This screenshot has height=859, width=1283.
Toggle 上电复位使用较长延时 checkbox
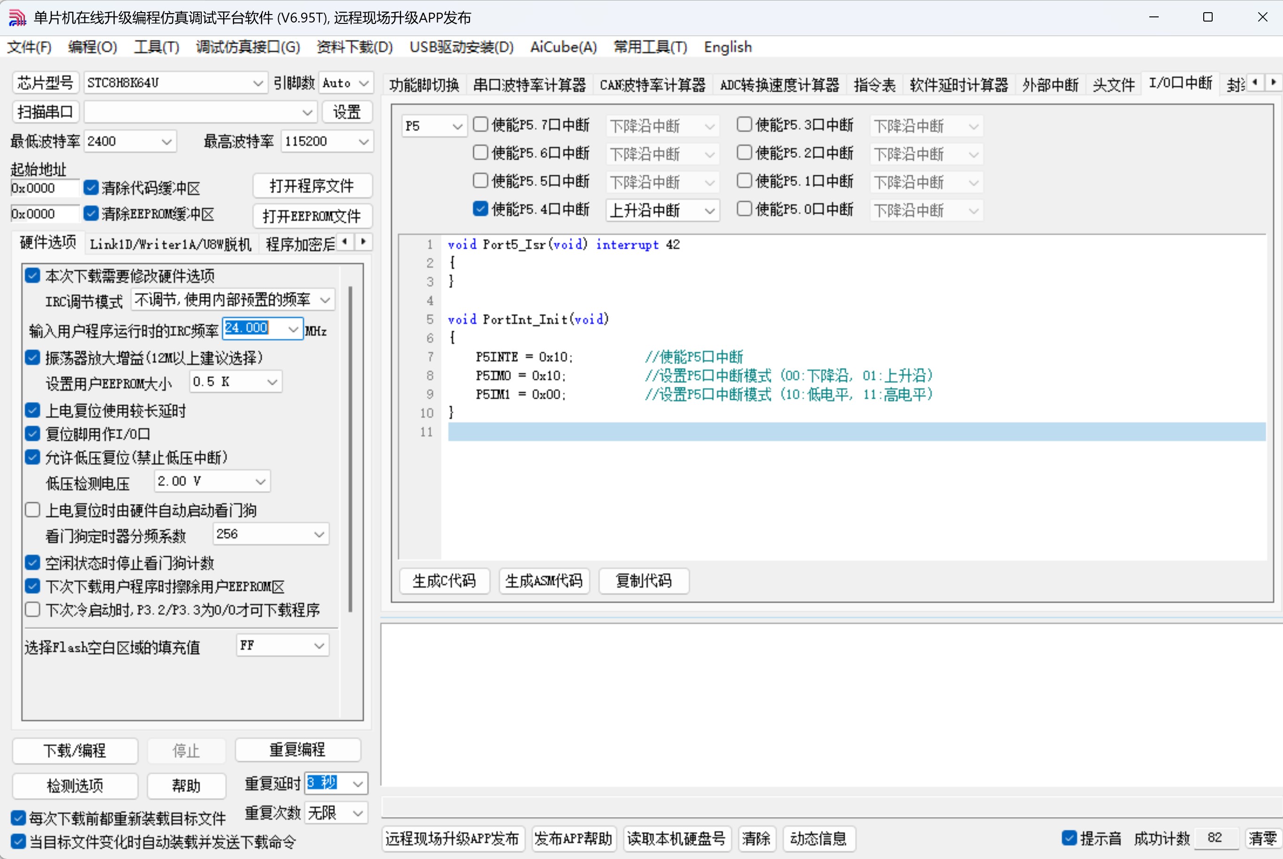click(x=32, y=411)
